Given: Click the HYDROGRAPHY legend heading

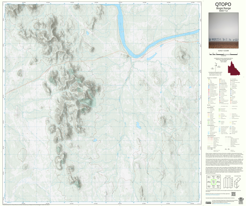Looking at the screenshot, I should 211,125.
